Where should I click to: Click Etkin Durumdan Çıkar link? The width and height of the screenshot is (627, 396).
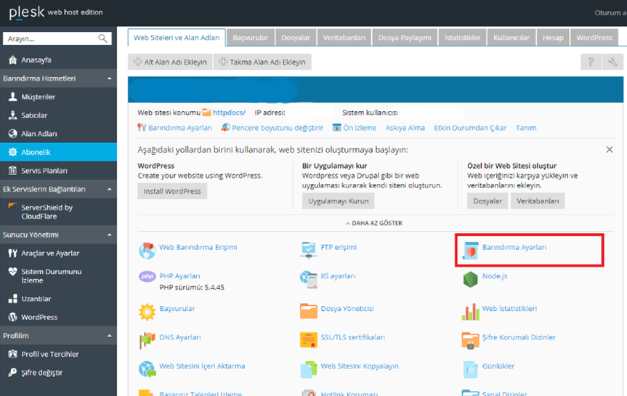point(470,128)
